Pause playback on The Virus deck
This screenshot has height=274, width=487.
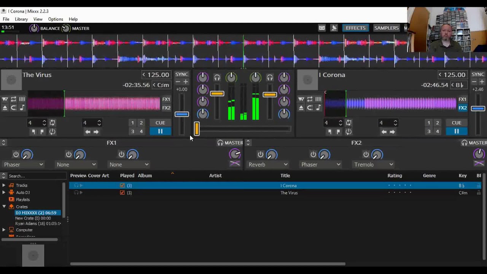(x=160, y=131)
